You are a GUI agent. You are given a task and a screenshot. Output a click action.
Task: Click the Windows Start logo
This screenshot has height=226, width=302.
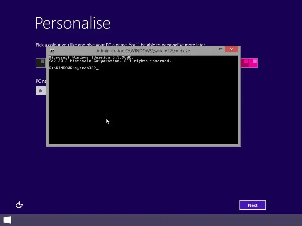tap(7, 220)
